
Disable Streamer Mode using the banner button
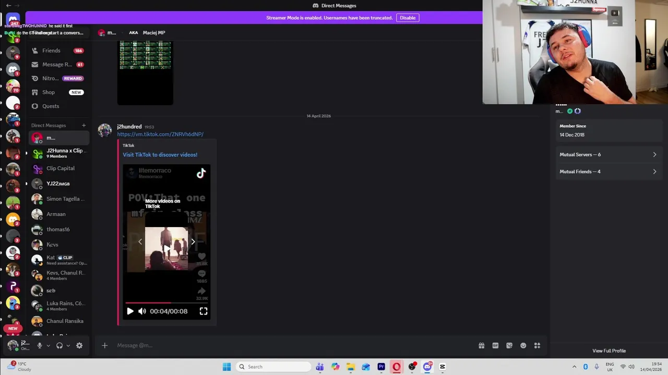tap(408, 18)
